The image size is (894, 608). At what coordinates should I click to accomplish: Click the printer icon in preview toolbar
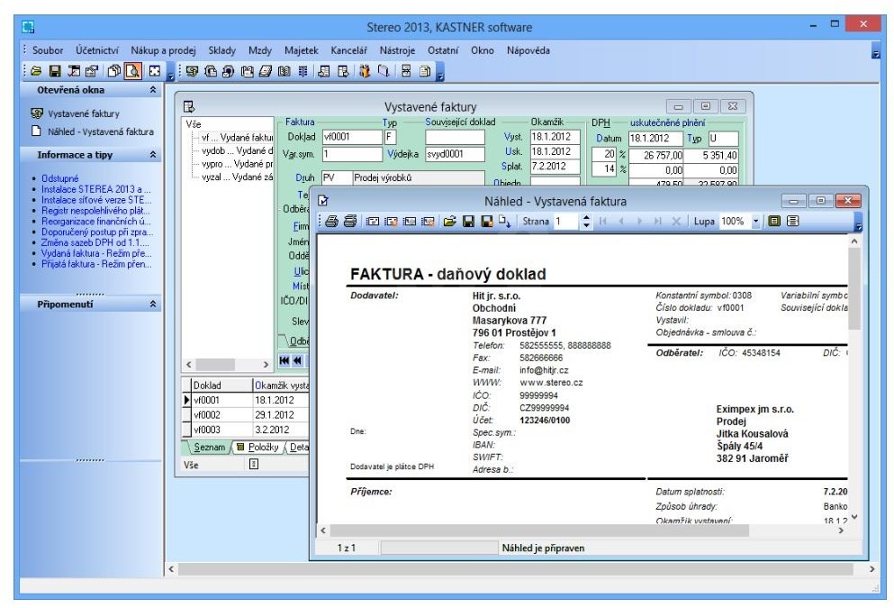332,222
